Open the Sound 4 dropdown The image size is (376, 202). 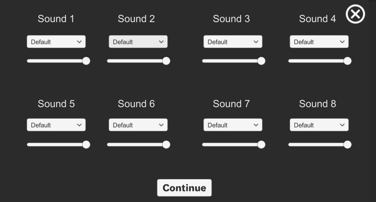tap(319, 41)
